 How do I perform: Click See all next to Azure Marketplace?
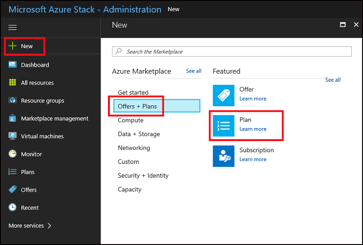point(194,71)
